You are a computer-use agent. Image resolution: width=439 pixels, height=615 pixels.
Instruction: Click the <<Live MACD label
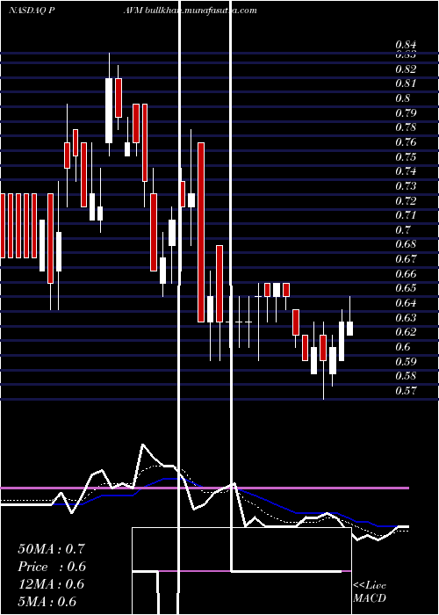pos(370,592)
